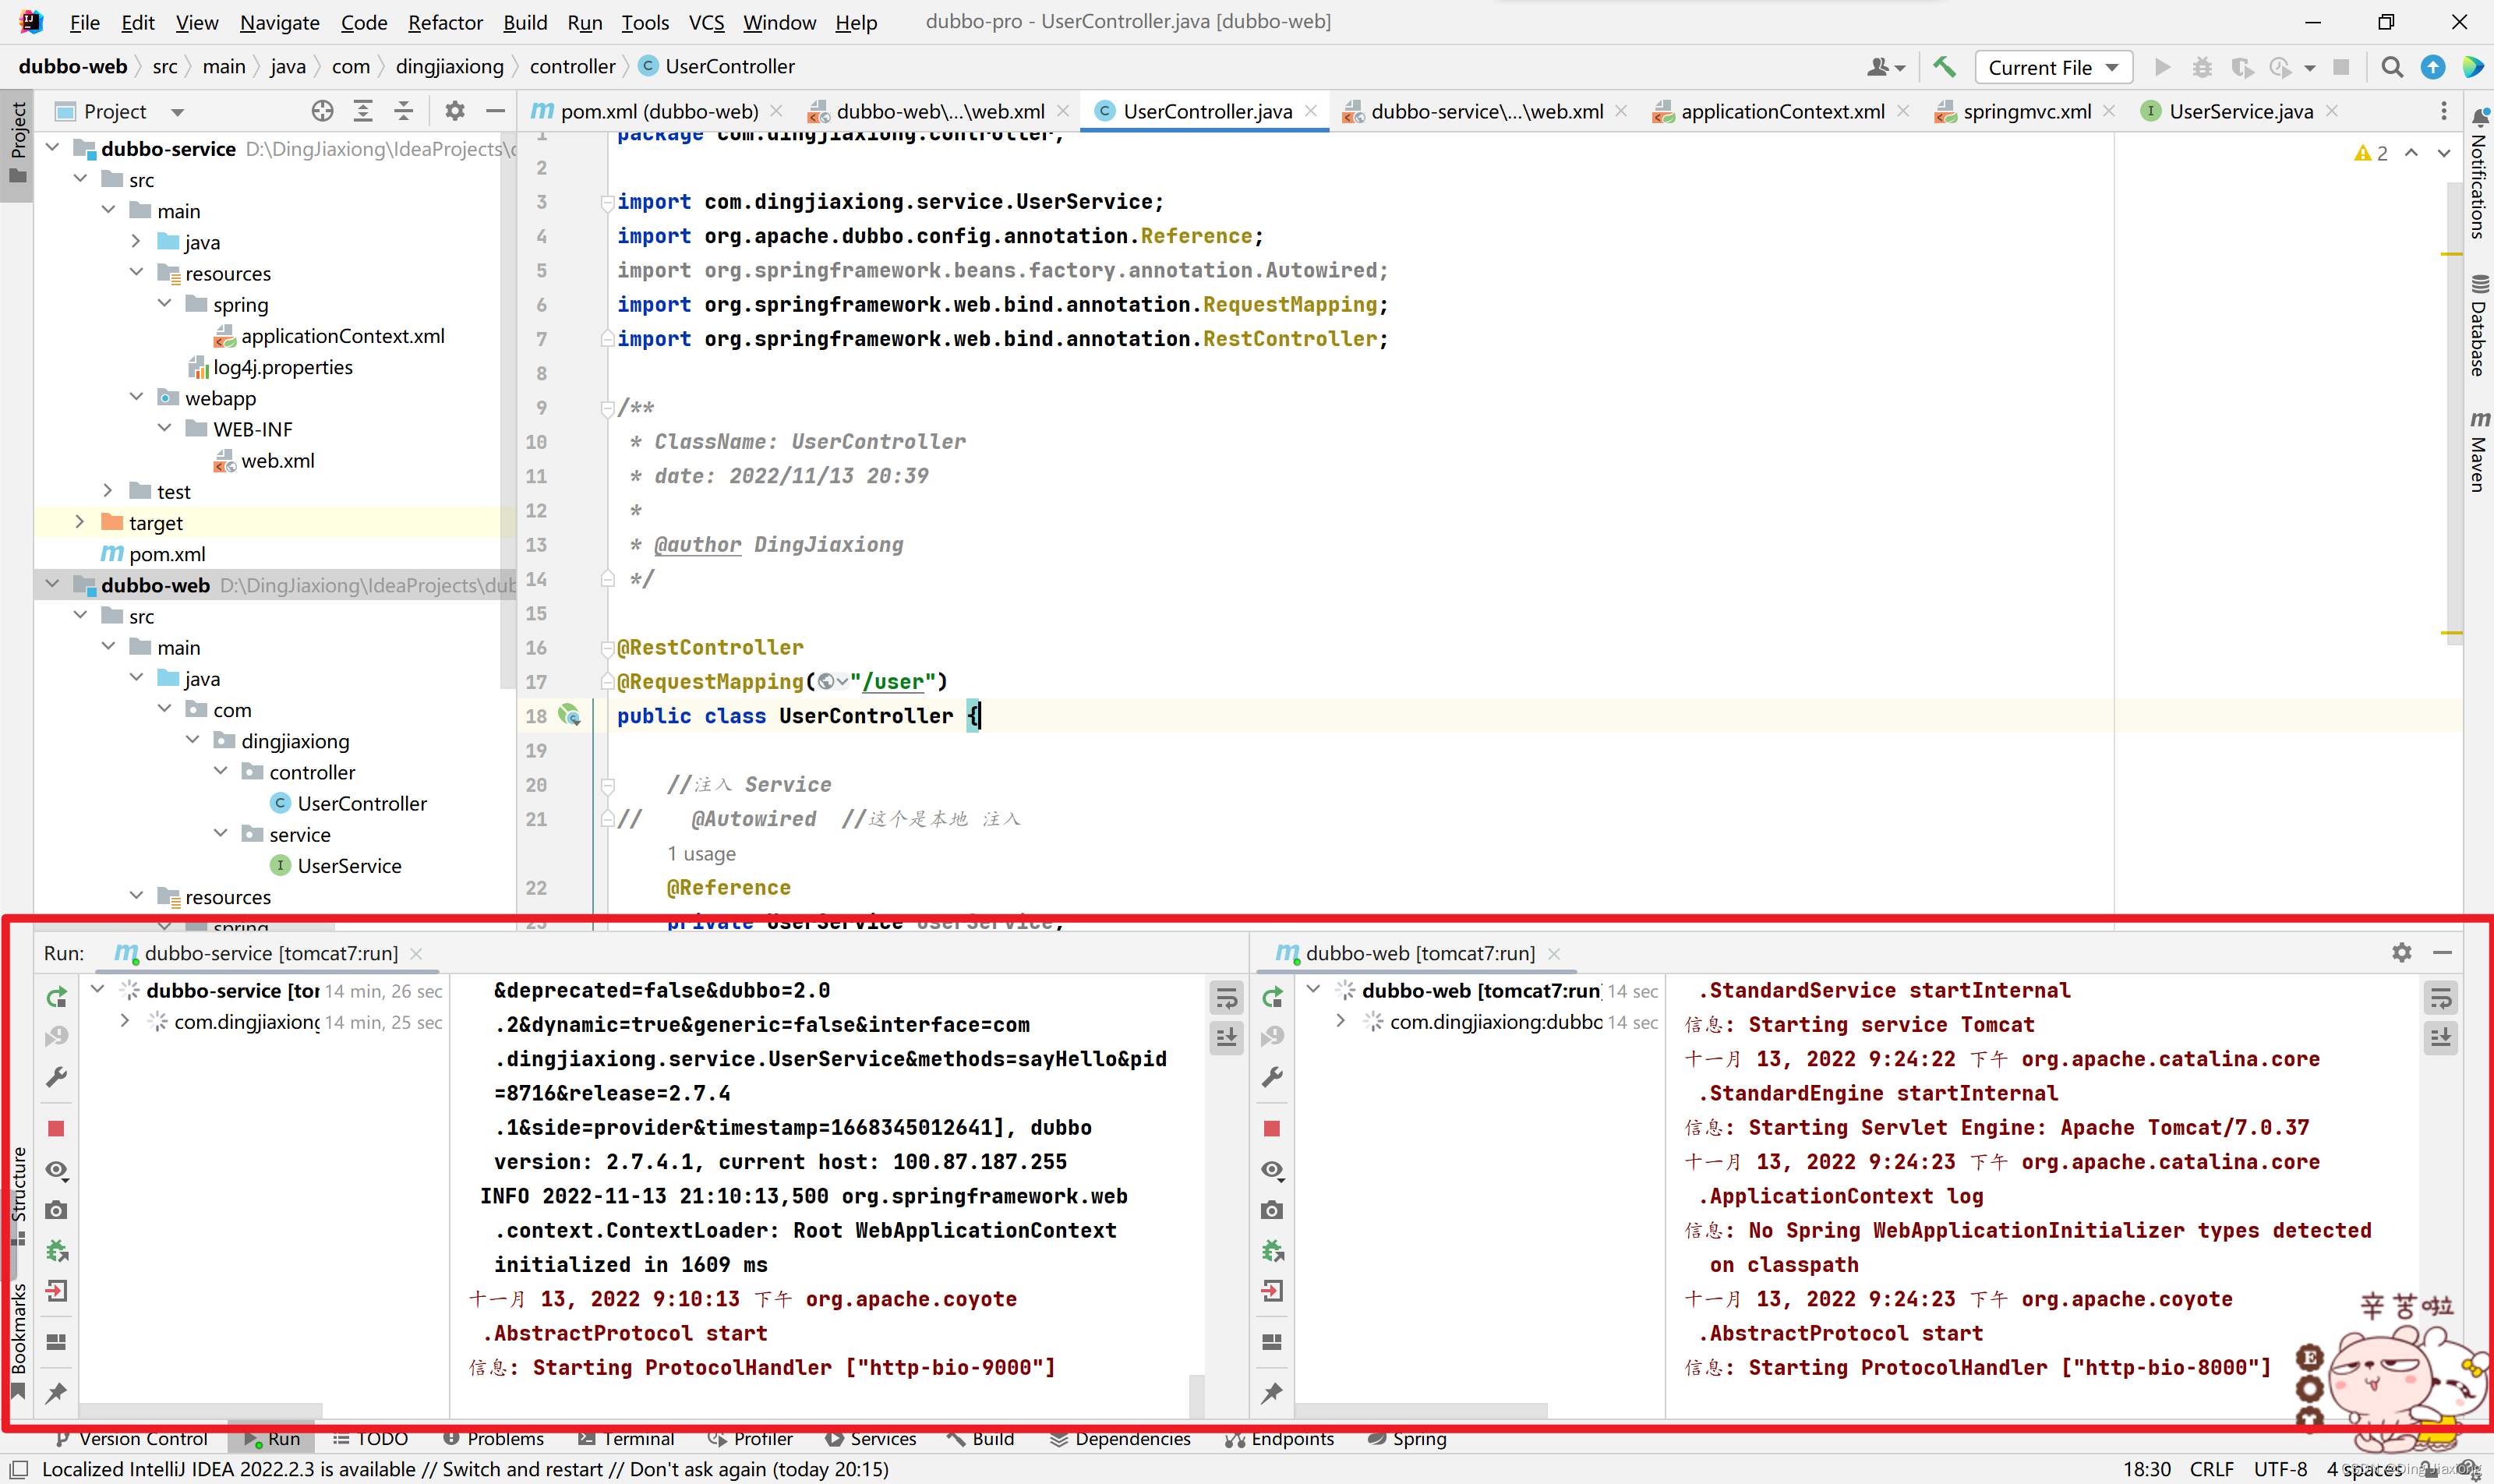Viewport: 2494px width, 1484px height.
Task: Open the Notifications side panel
Action: [x=2478, y=173]
